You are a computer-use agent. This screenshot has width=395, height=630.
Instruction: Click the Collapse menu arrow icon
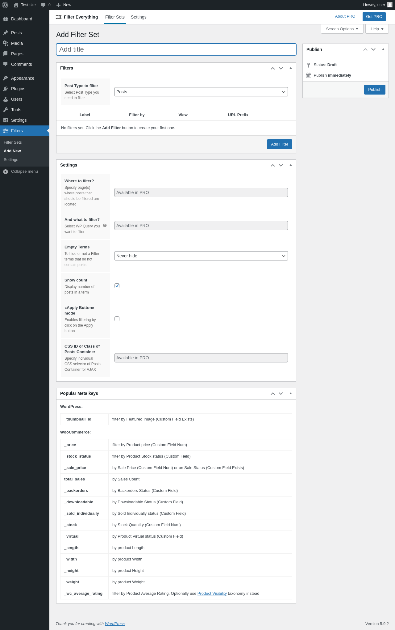6,171
